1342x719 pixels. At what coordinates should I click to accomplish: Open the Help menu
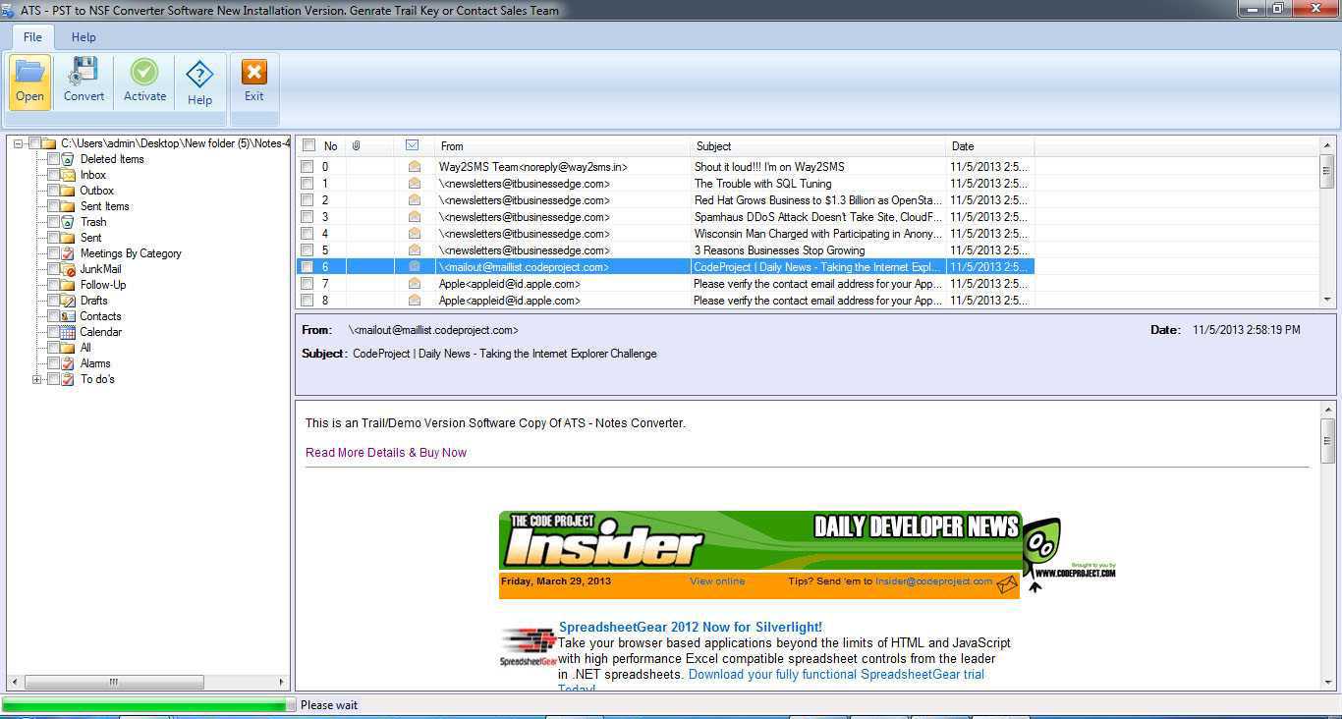84,36
